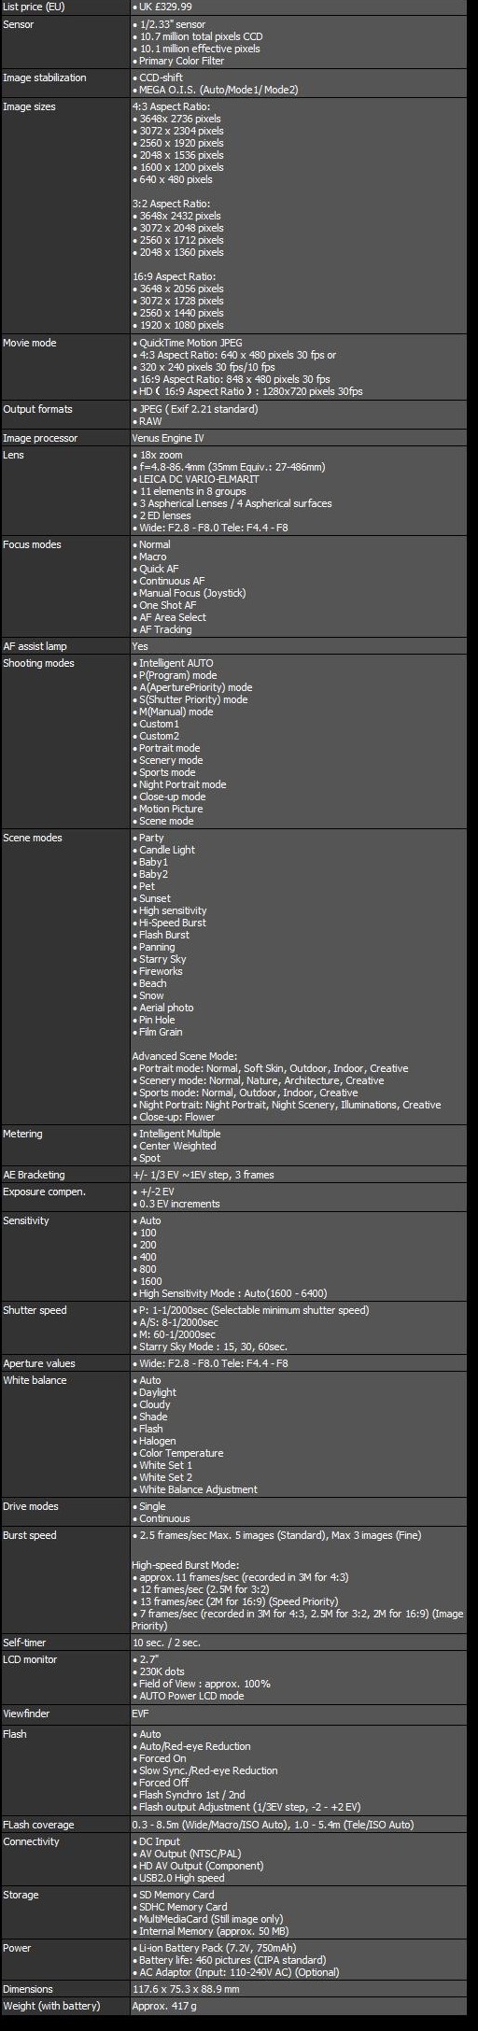Select Color Temperature white balance entry

pos(181,1453)
